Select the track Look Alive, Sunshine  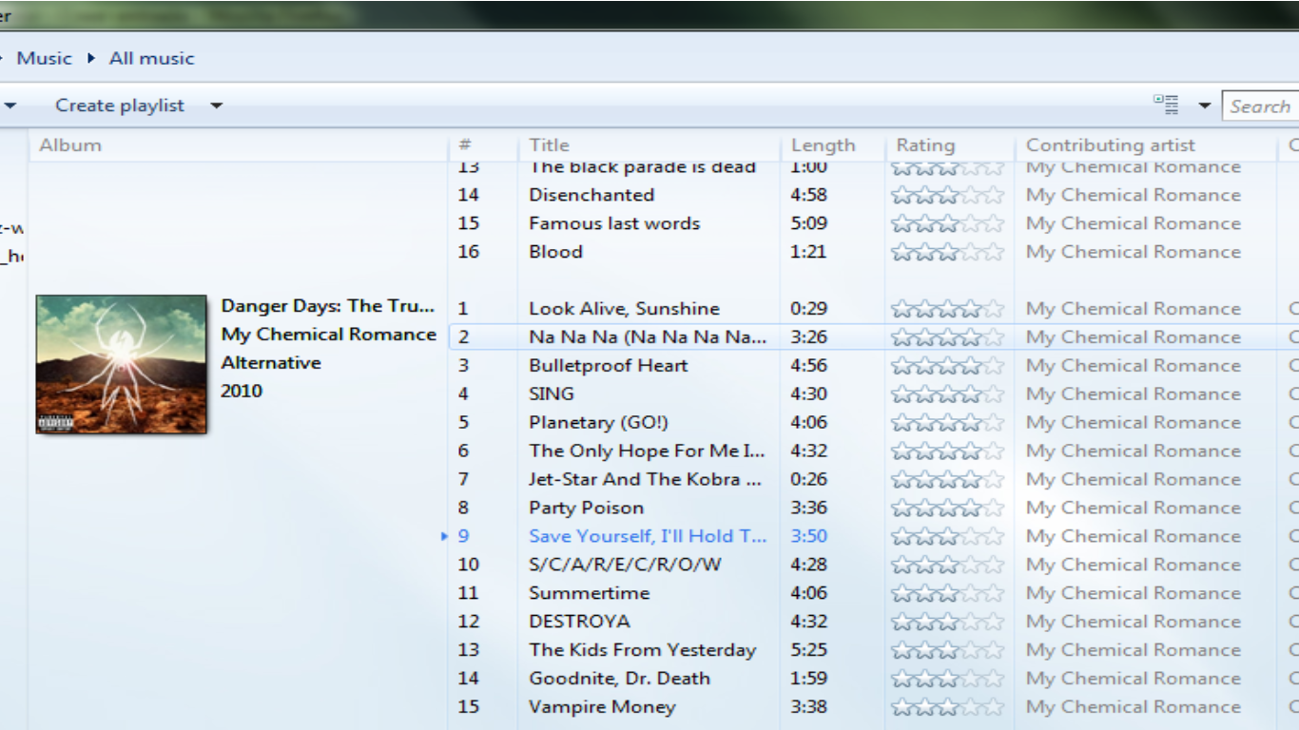click(624, 309)
